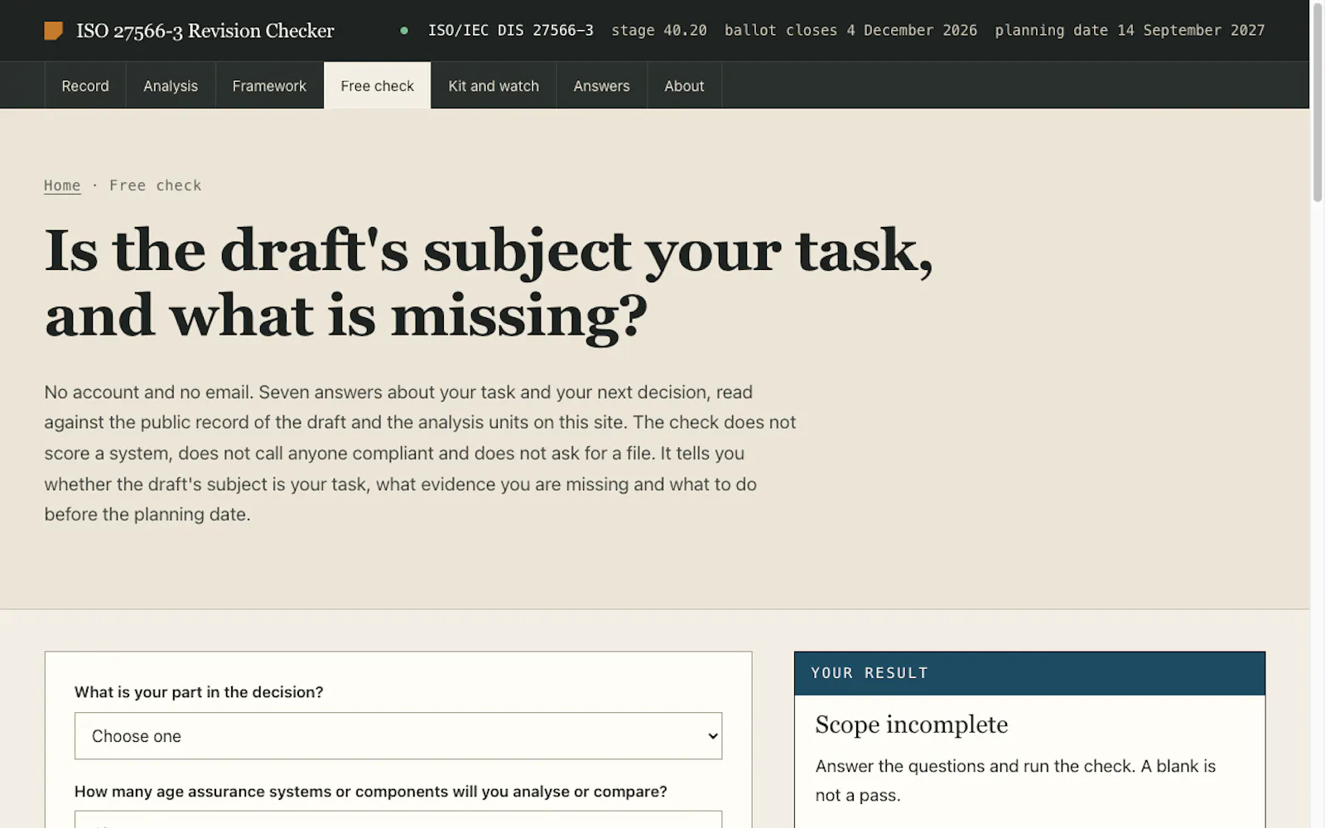Click the main page heading text
The image size is (1325, 828).
[489, 283]
